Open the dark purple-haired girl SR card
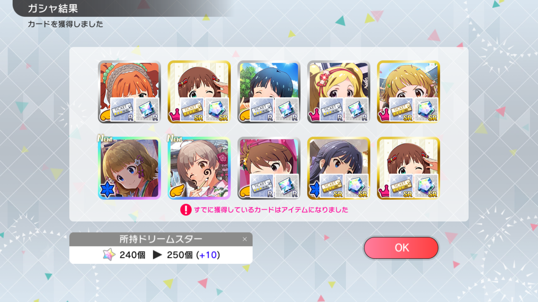The image size is (538, 302). click(x=338, y=168)
